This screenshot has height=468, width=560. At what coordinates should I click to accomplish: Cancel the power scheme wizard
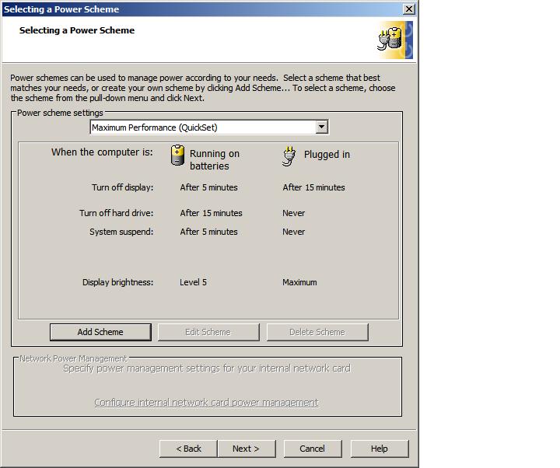[313, 449]
